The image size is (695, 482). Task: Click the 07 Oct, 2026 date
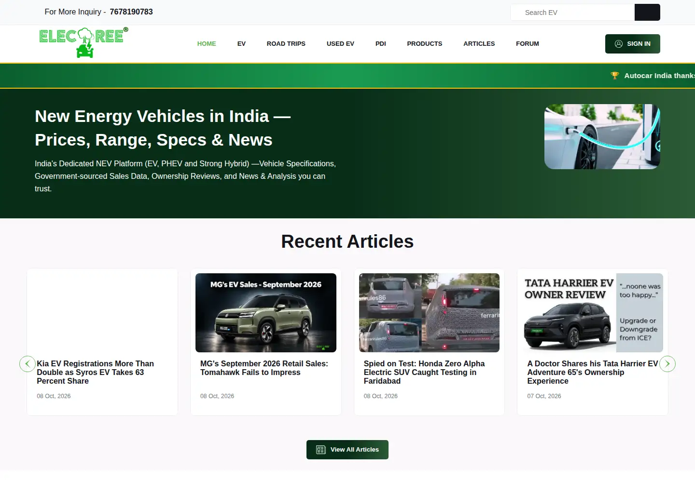[x=544, y=396]
